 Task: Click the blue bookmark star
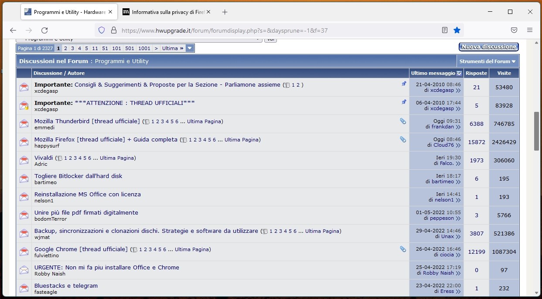457,30
